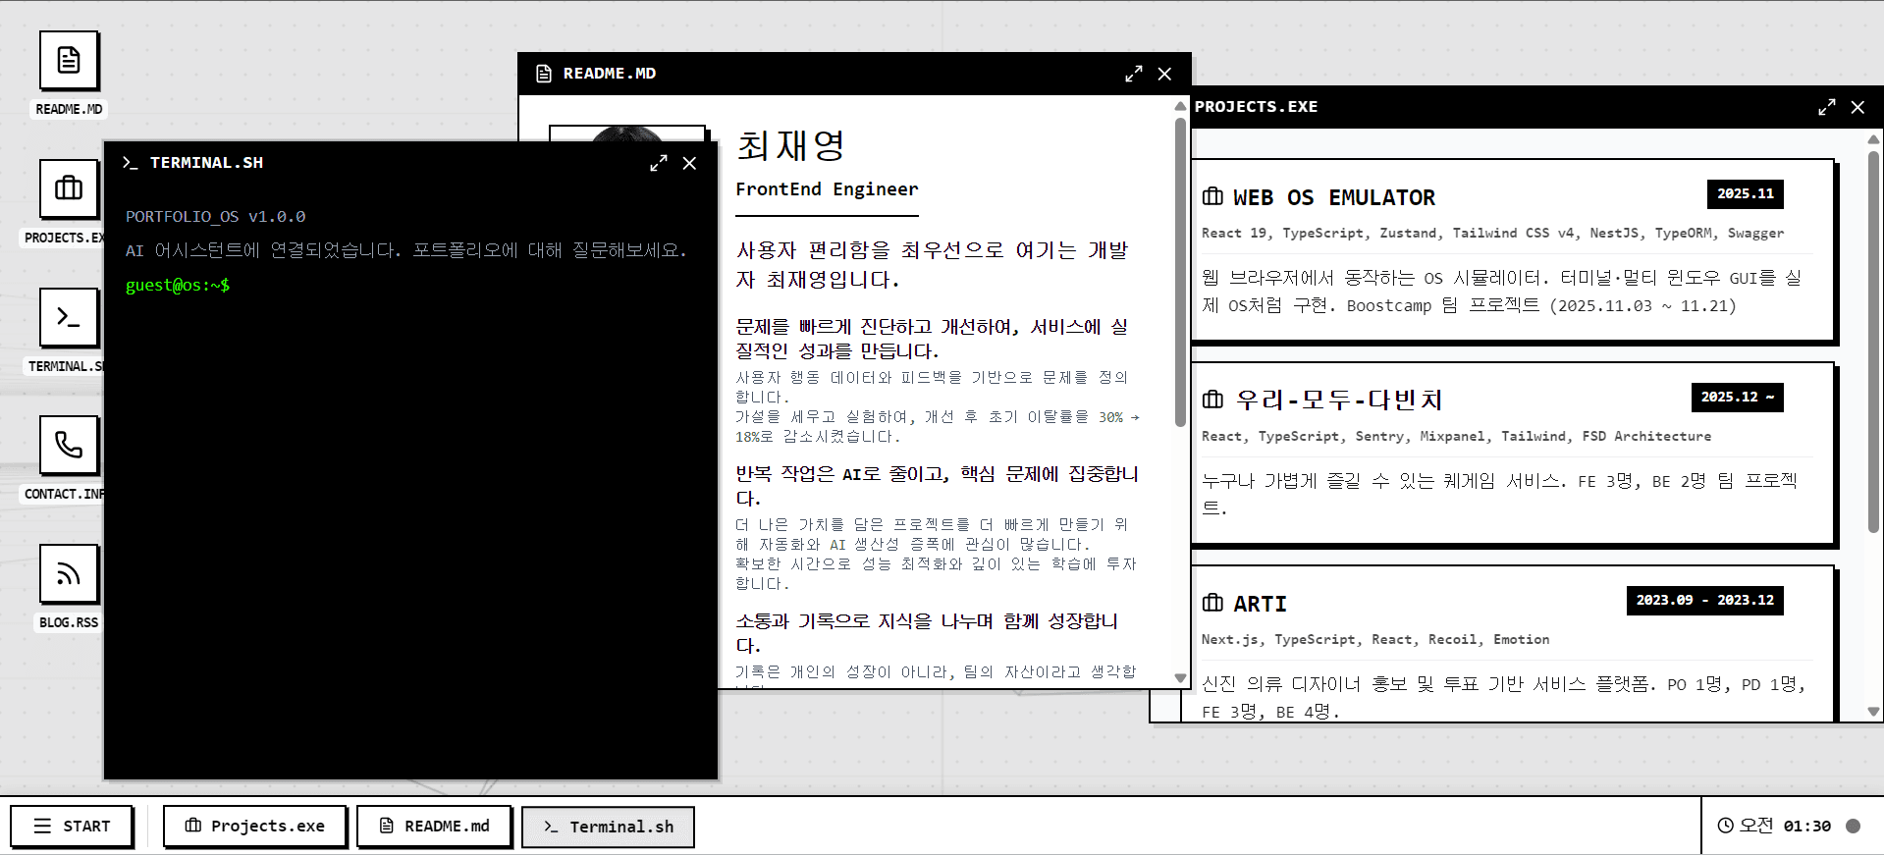Image resolution: width=1884 pixels, height=855 pixels.
Task: Click the START menu button
Action: click(72, 826)
